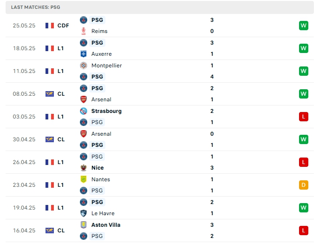Click the Last Matches: PSG header
Viewport: 319px width, 244px height.
point(36,7)
